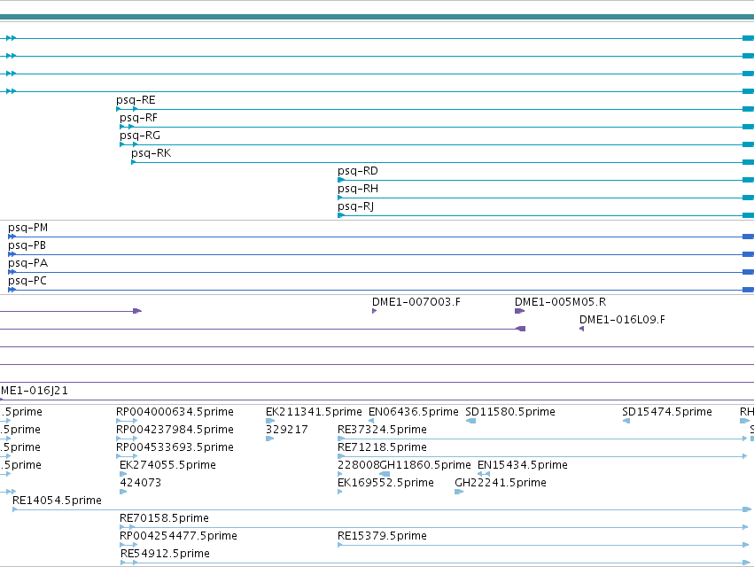Select the psq-PA protein feature label

(x=27, y=263)
